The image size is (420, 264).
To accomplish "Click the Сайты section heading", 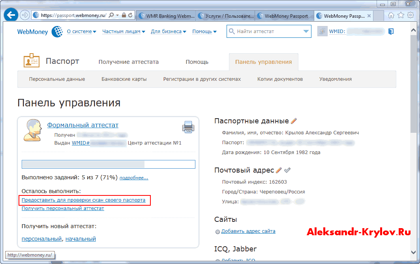I will (225, 219).
